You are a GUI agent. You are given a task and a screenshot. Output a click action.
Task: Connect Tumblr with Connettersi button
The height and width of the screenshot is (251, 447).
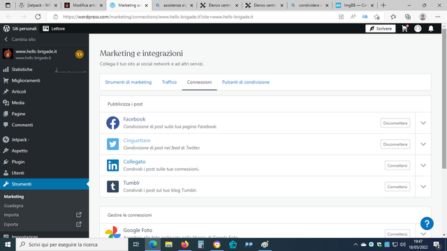(397, 187)
